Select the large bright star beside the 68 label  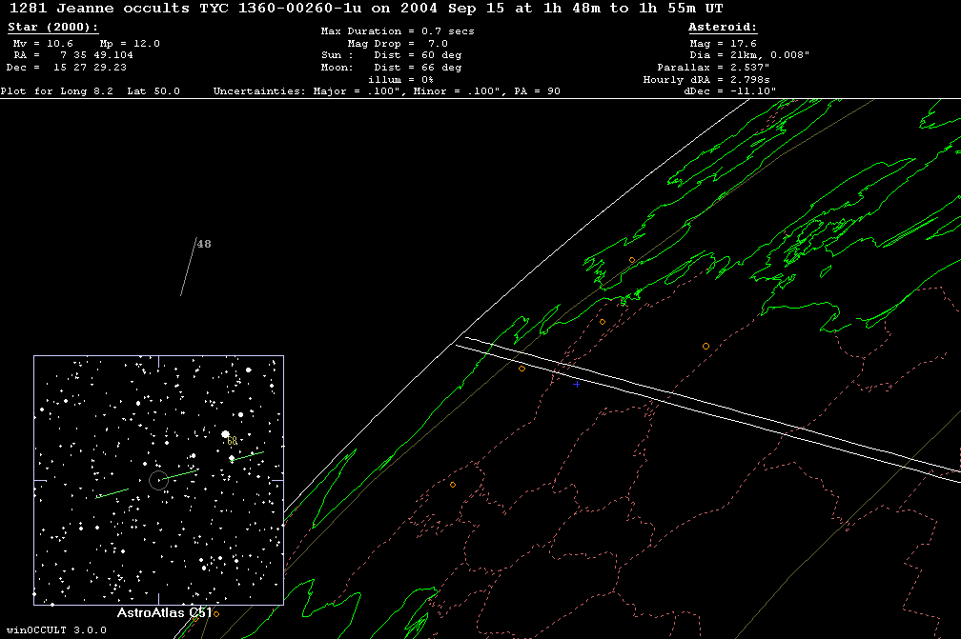click(226, 432)
